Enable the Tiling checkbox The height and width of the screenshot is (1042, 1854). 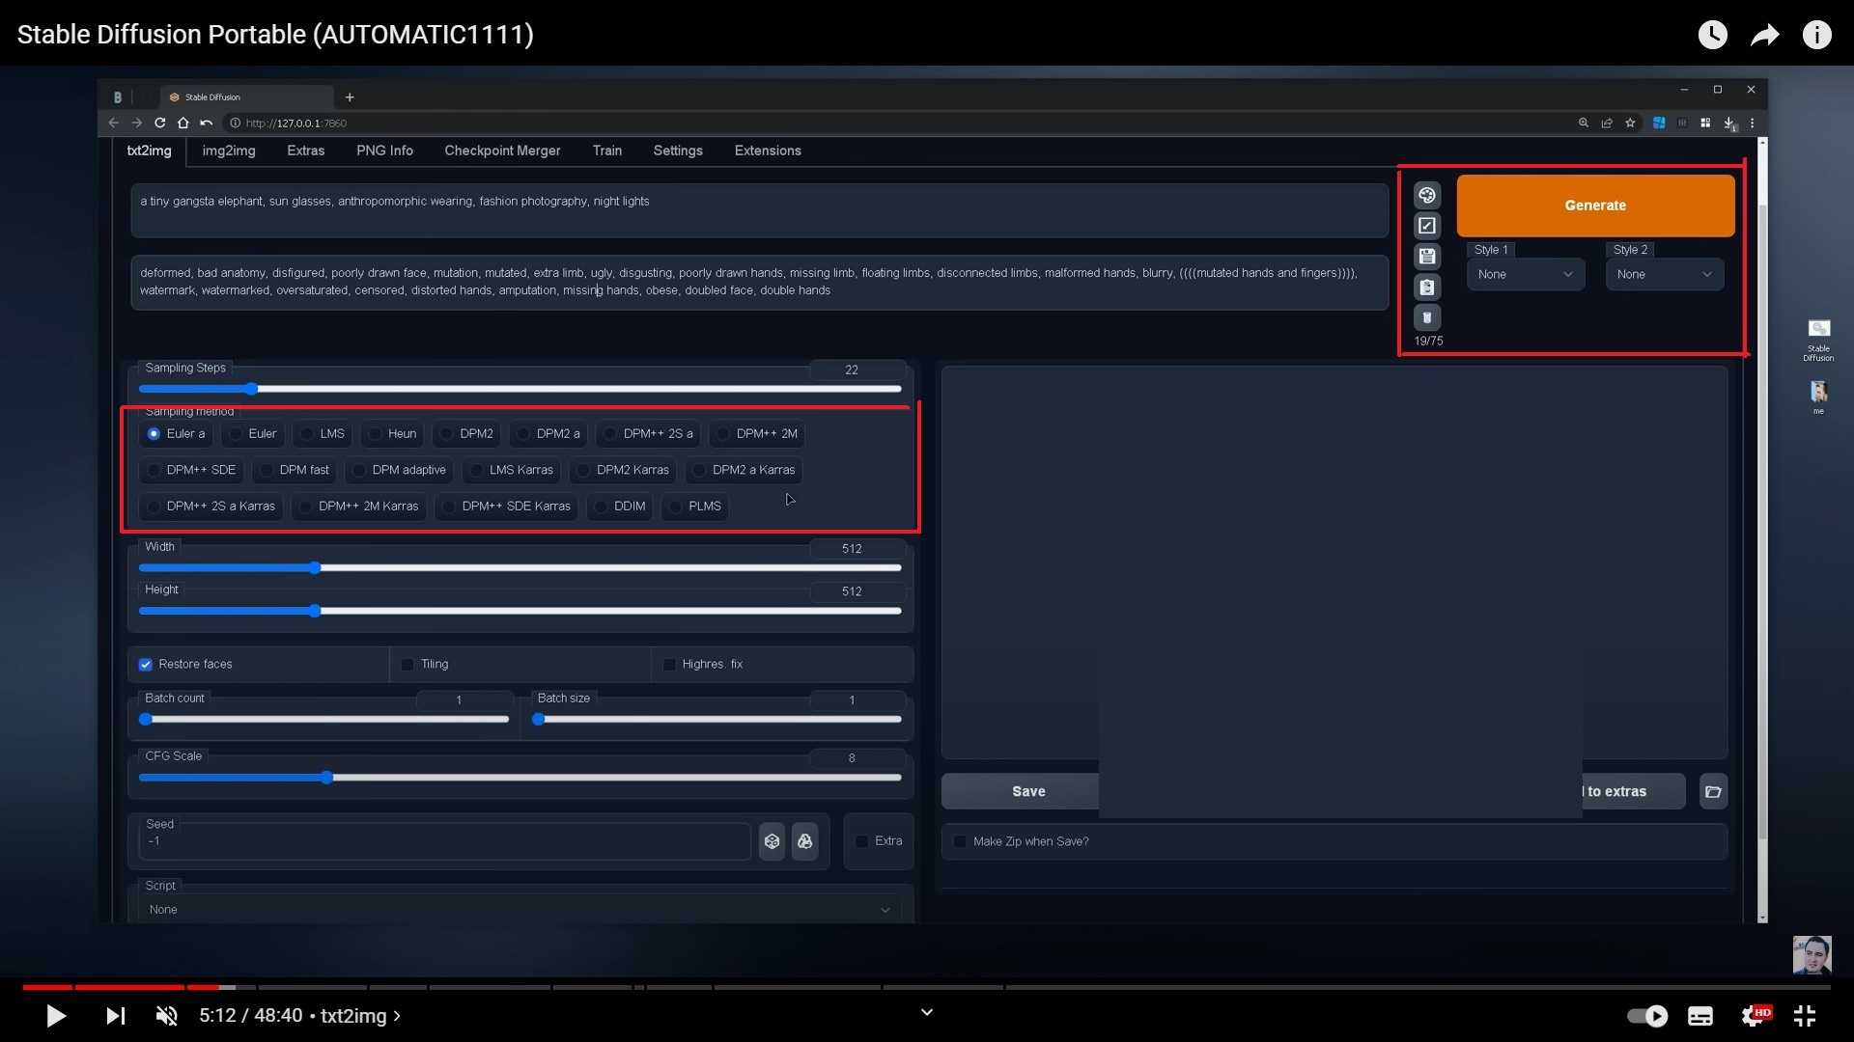[407, 665]
